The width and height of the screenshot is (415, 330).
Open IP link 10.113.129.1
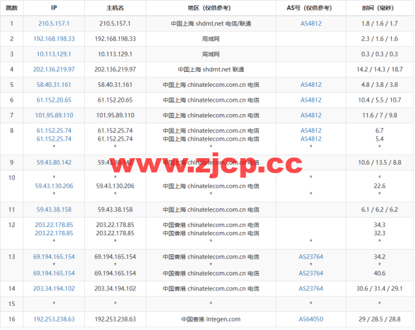click(x=54, y=54)
